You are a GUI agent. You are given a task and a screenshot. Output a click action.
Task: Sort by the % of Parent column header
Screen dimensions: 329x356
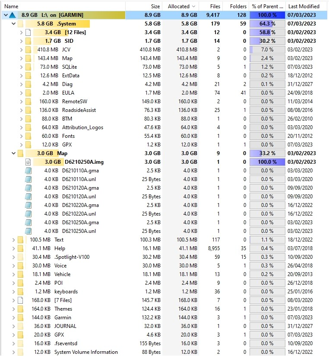(x=267, y=6)
